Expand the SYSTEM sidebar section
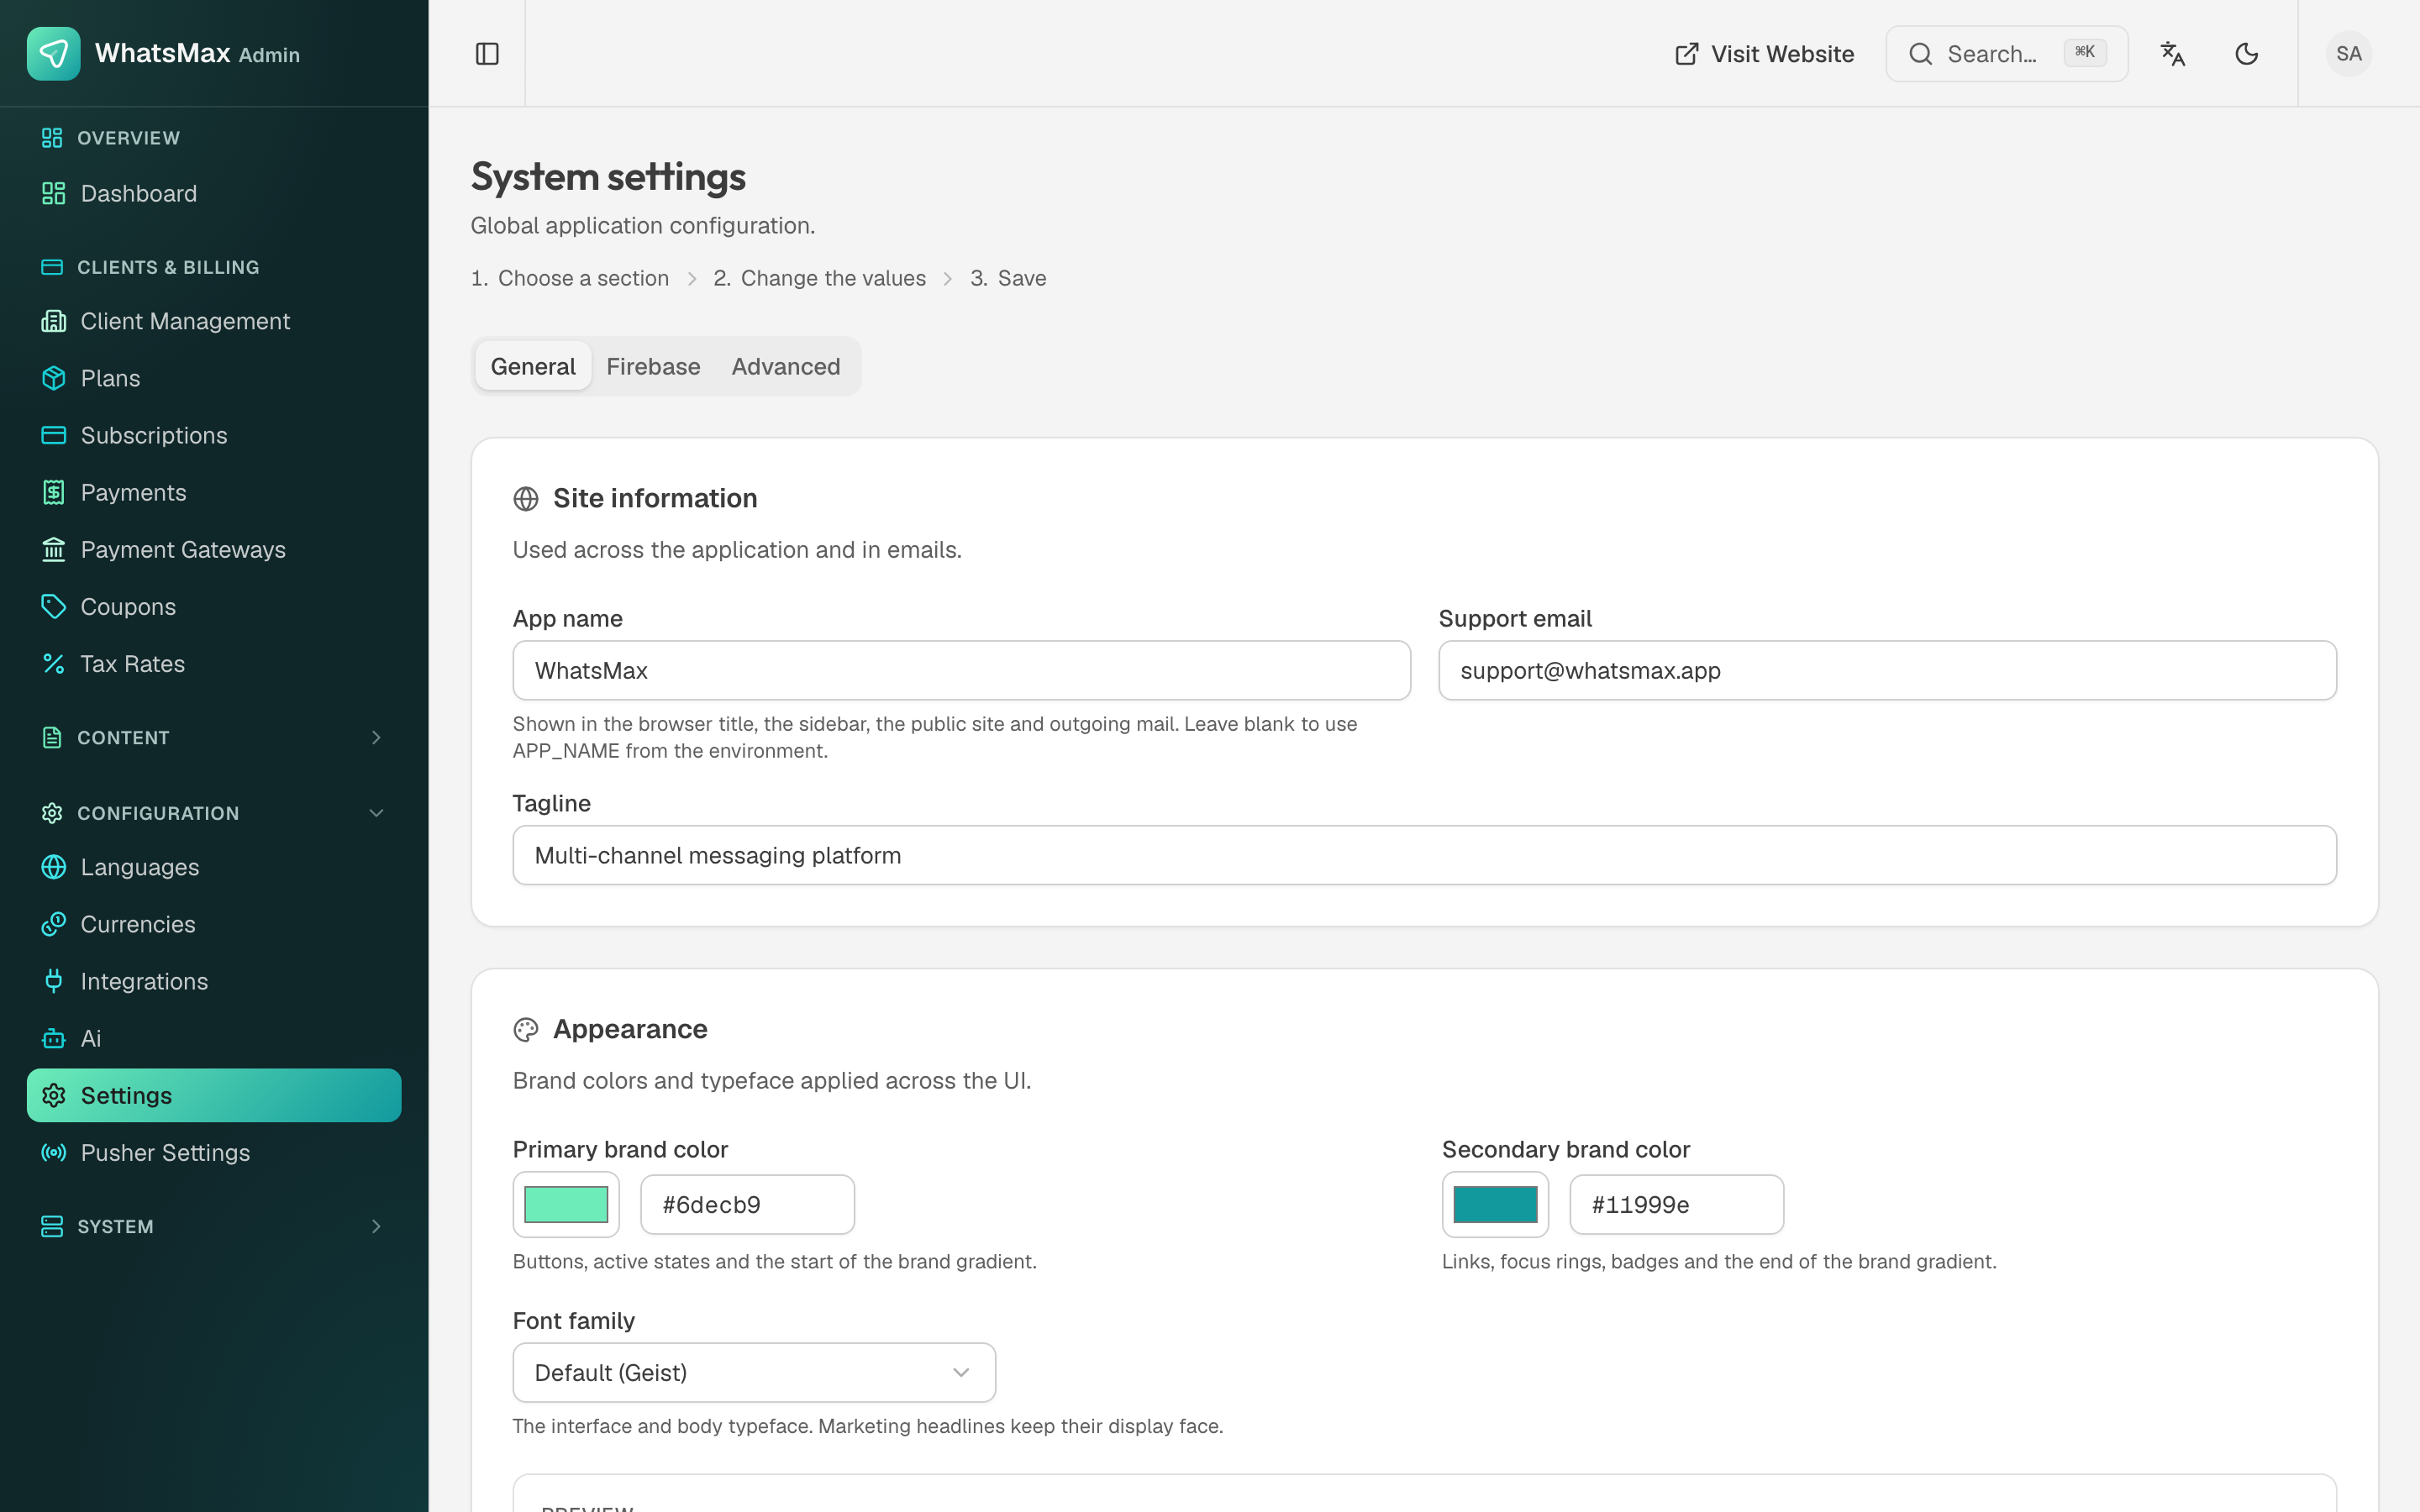This screenshot has width=2420, height=1512. (x=214, y=1226)
